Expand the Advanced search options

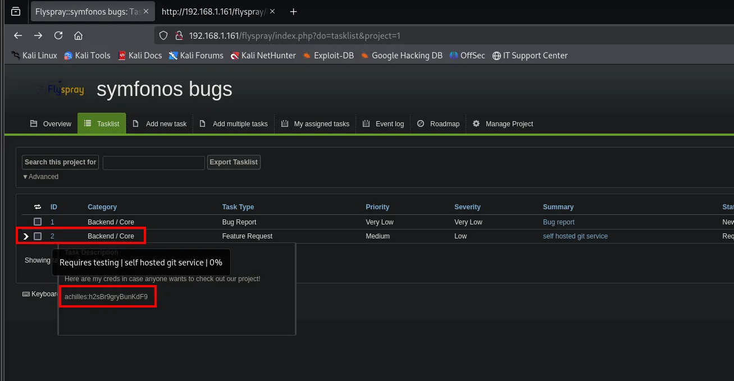40,177
